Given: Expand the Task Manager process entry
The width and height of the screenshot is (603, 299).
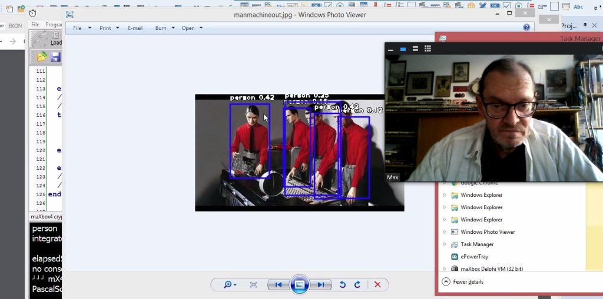Looking at the screenshot, I should pos(445,244).
